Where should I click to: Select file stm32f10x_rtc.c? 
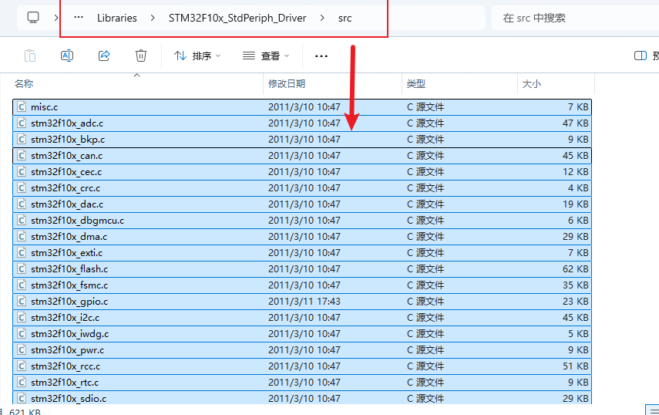click(x=302, y=382)
